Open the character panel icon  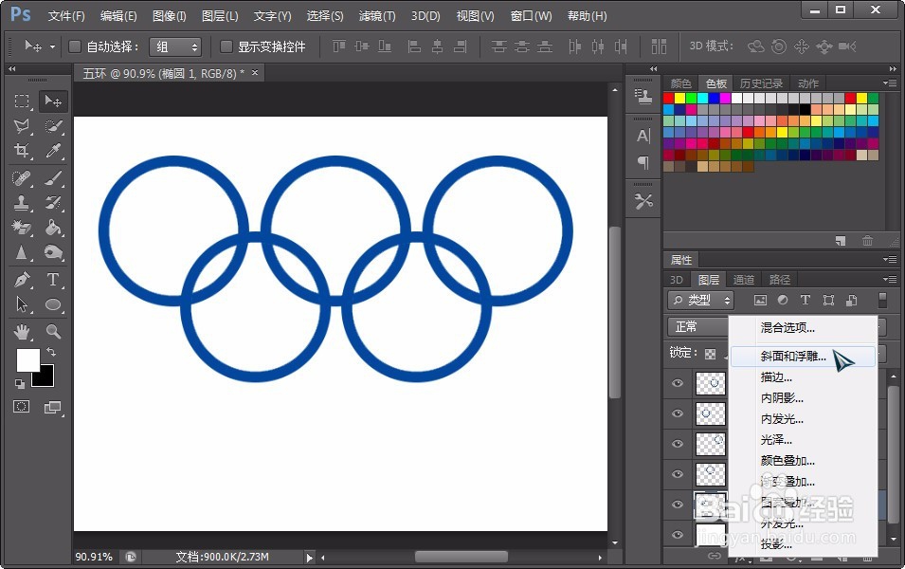click(643, 136)
